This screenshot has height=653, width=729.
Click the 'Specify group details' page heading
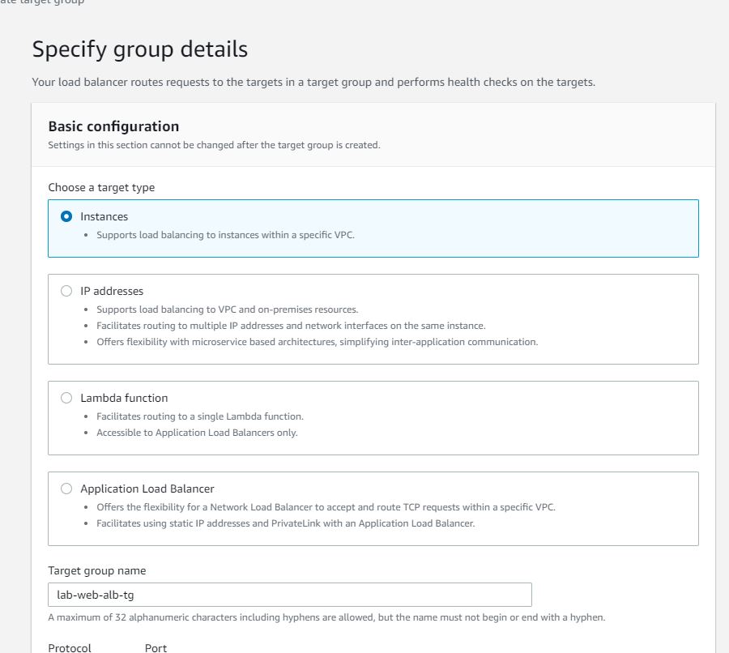[139, 49]
